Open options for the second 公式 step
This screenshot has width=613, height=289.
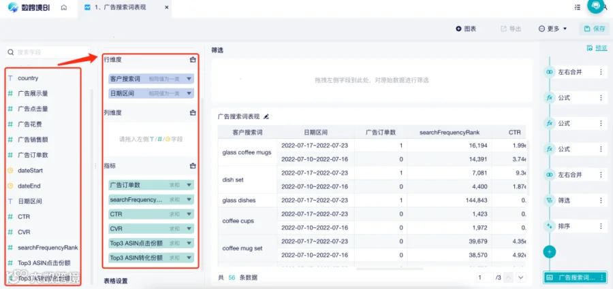(601, 123)
